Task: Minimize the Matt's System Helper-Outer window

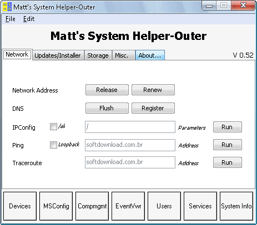Action: pos(209,6)
